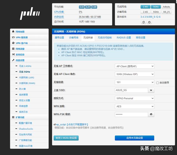177x155 pixels.
Task: Select the 系统信息 shuffle icon
Action: (13, 55)
